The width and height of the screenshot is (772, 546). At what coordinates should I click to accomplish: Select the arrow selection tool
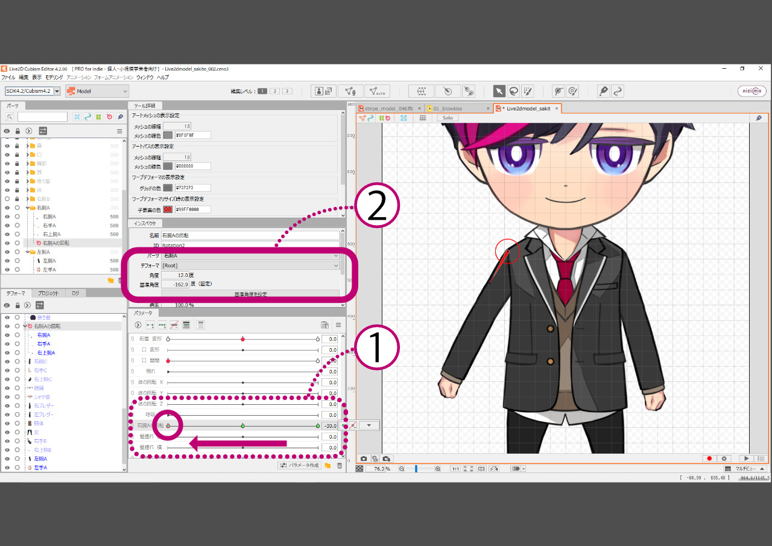499,91
